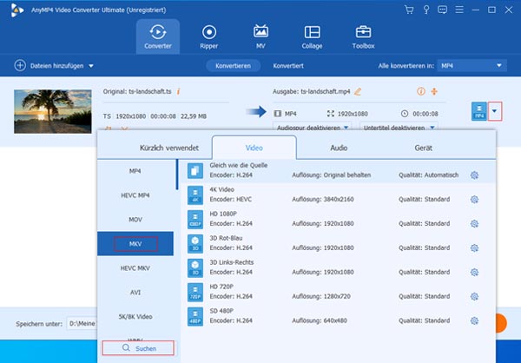Select HEVC MP4 in format list

[x=135, y=195]
